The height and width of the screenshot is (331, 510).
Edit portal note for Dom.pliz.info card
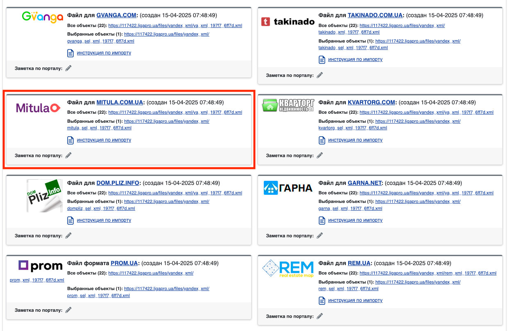(x=68, y=236)
